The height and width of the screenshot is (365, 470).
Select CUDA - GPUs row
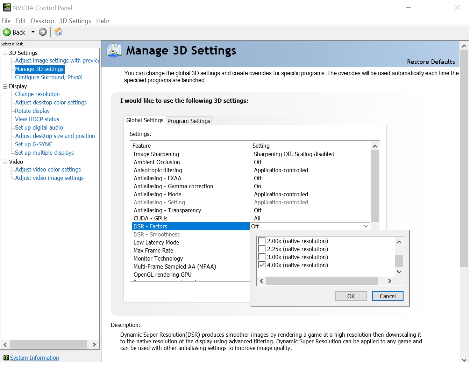click(251, 218)
